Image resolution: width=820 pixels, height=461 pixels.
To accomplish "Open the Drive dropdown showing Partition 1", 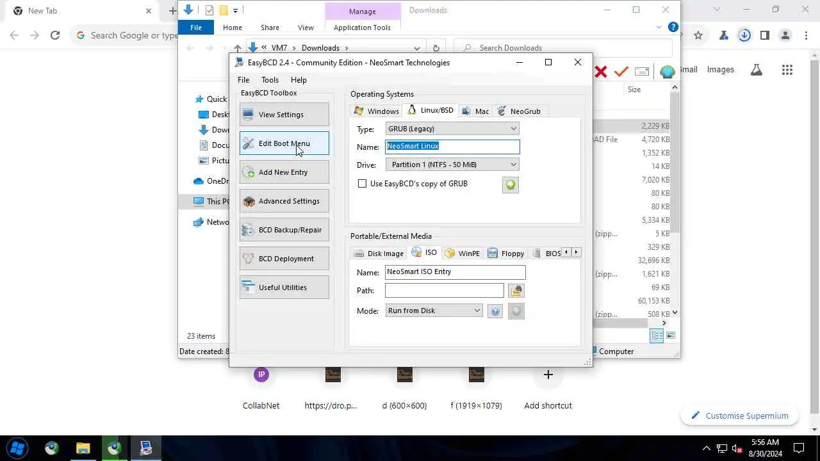I will click(452, 165).
